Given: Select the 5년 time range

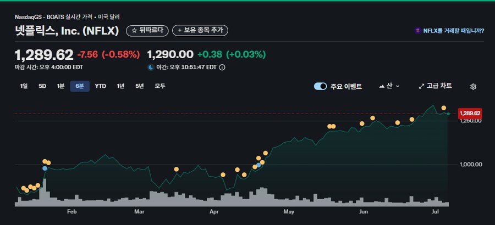Looking at the screenshot, I should pyautogui.click(x=139, y=86).
